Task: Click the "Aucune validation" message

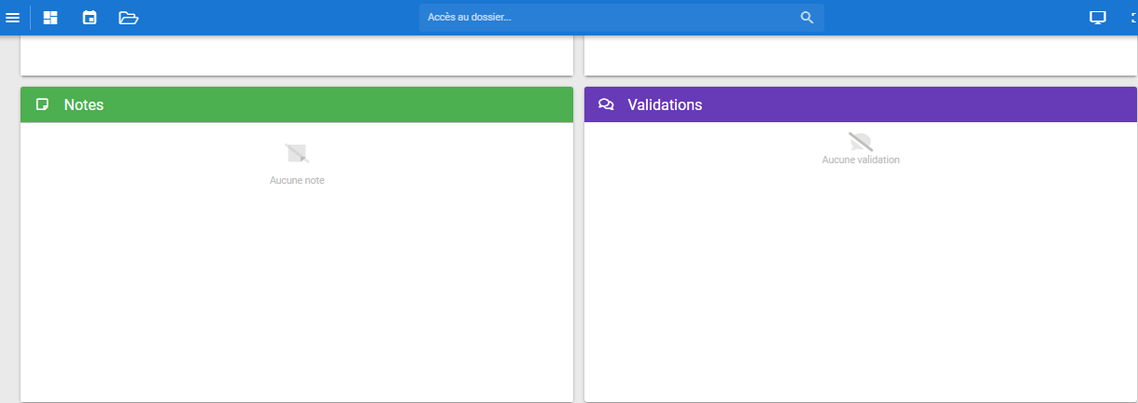Action: click(x=860, y=160)
